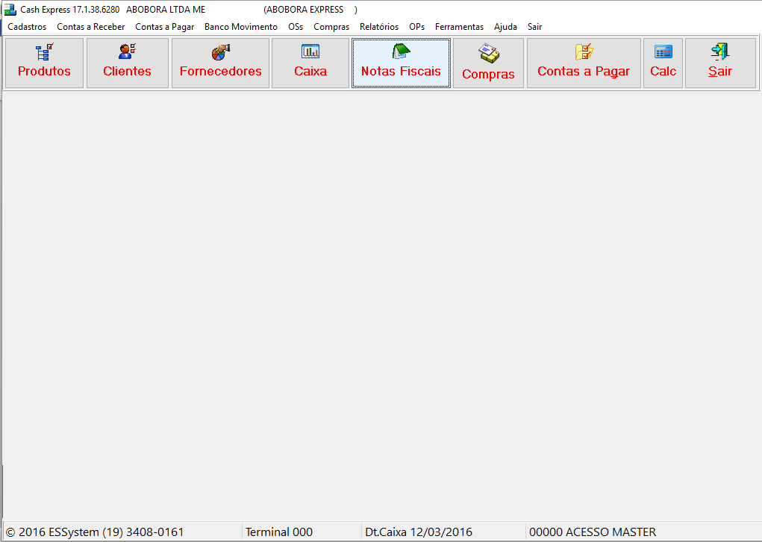The width and height of the screenshot is (762, 542).
Task: Click the Sair exit door icon
Action: point(719,52)
